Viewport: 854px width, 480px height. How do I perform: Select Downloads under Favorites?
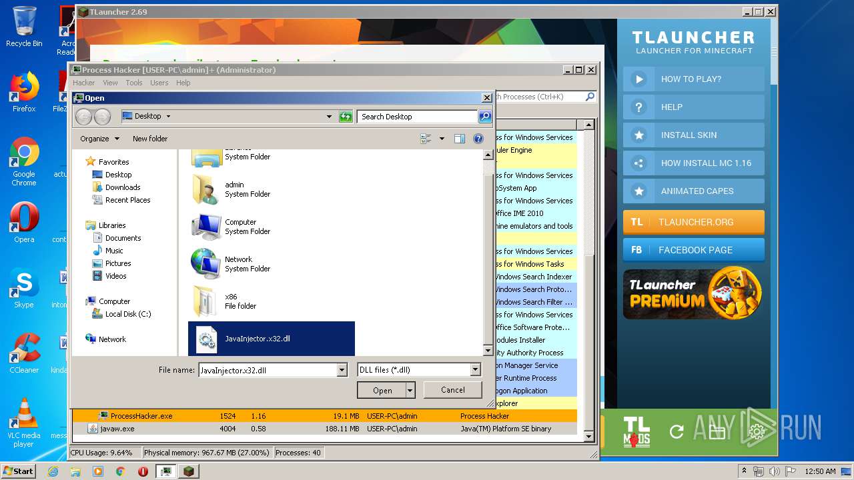(x=117, y=187)
